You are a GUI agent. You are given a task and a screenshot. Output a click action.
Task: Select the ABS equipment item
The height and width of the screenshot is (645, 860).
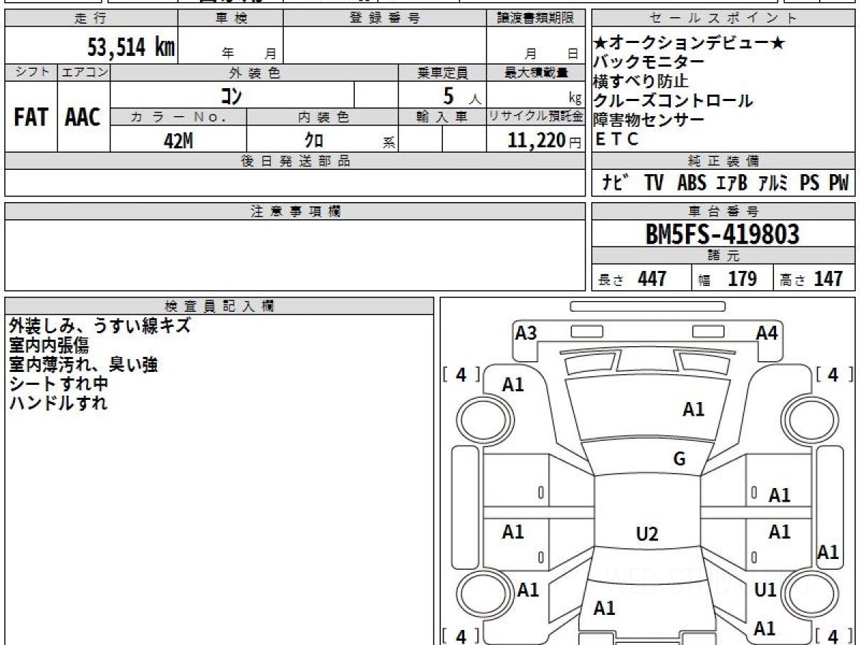coord(692,183)
